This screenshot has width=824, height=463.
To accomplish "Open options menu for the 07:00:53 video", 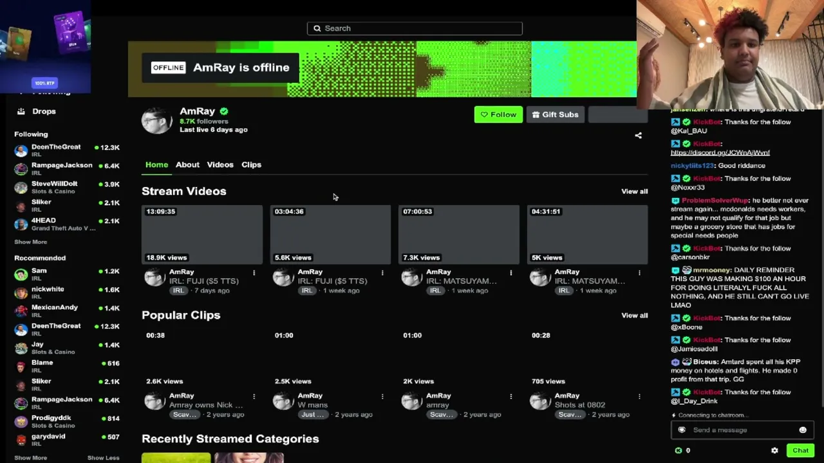I will coord(510,273).
